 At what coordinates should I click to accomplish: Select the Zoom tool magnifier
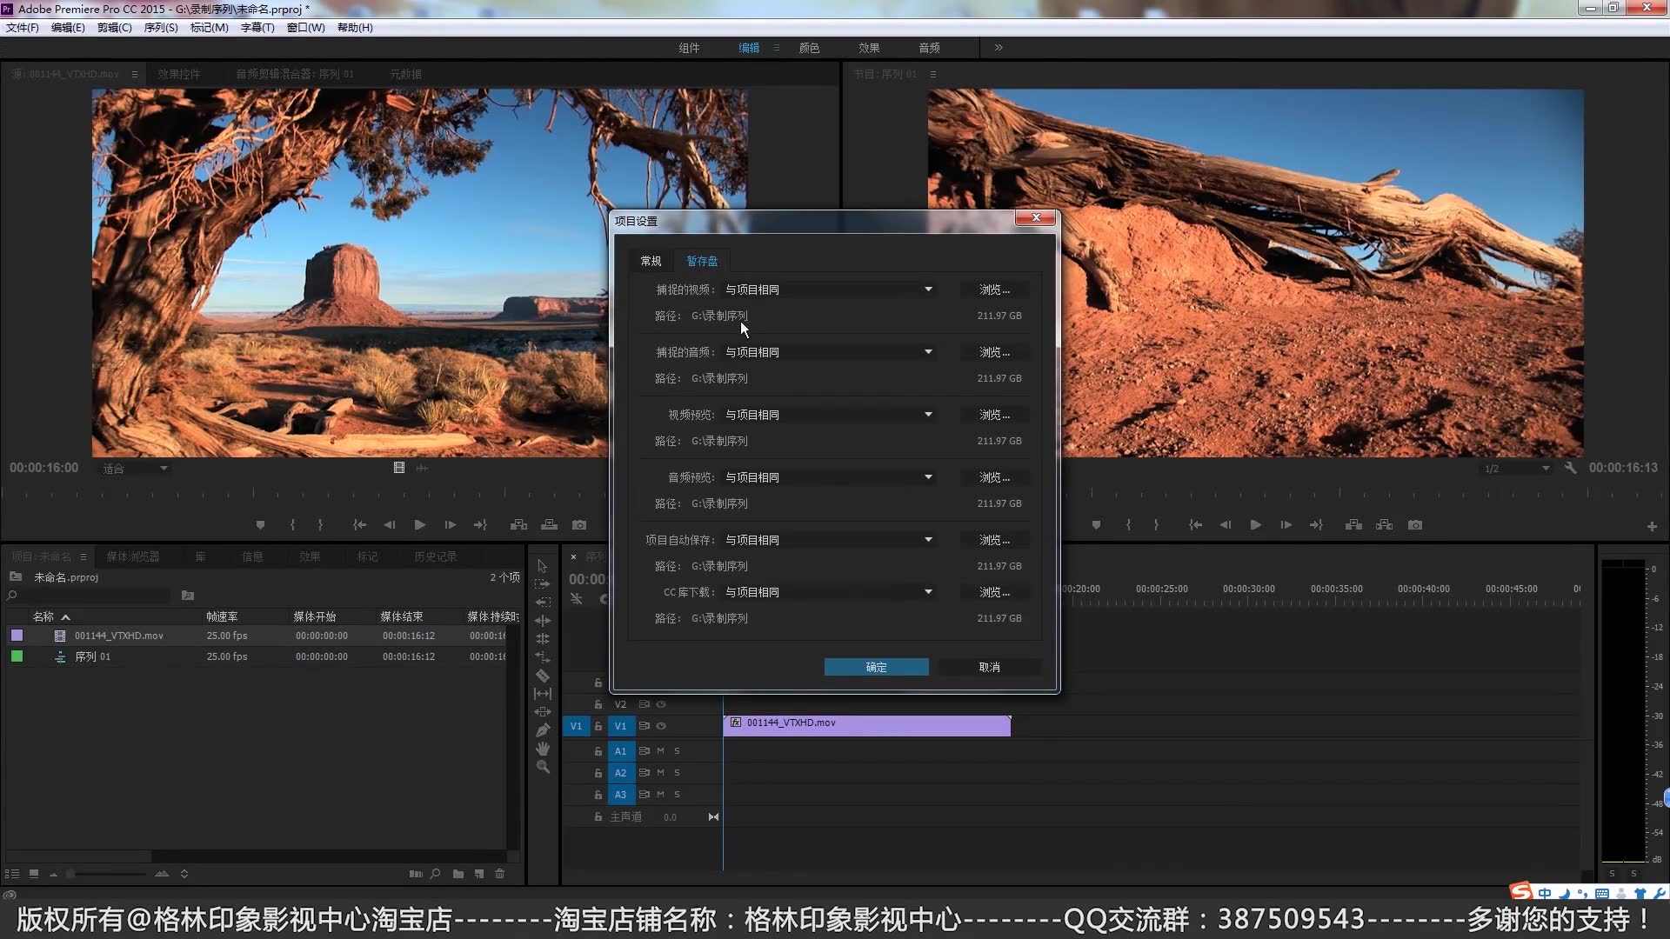coord(543,767)
